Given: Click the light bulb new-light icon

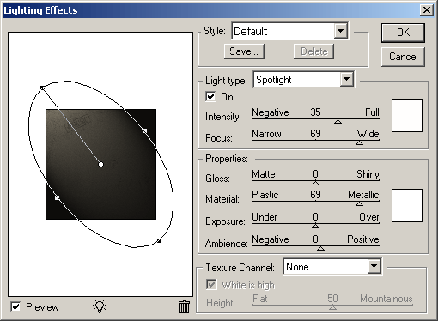Looking at the screenshot, I should pos(100,306).
